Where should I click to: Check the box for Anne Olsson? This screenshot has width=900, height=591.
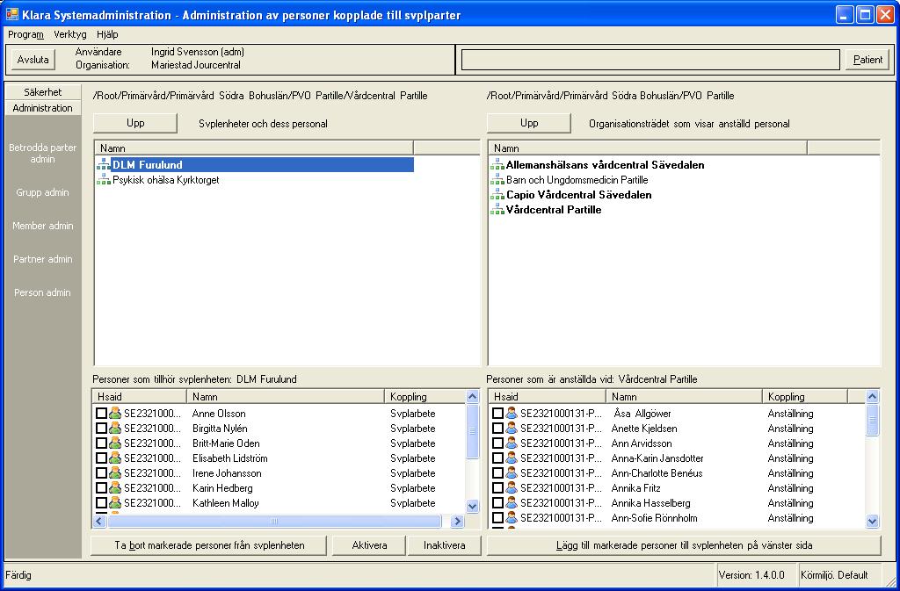[x=101, y=414]
